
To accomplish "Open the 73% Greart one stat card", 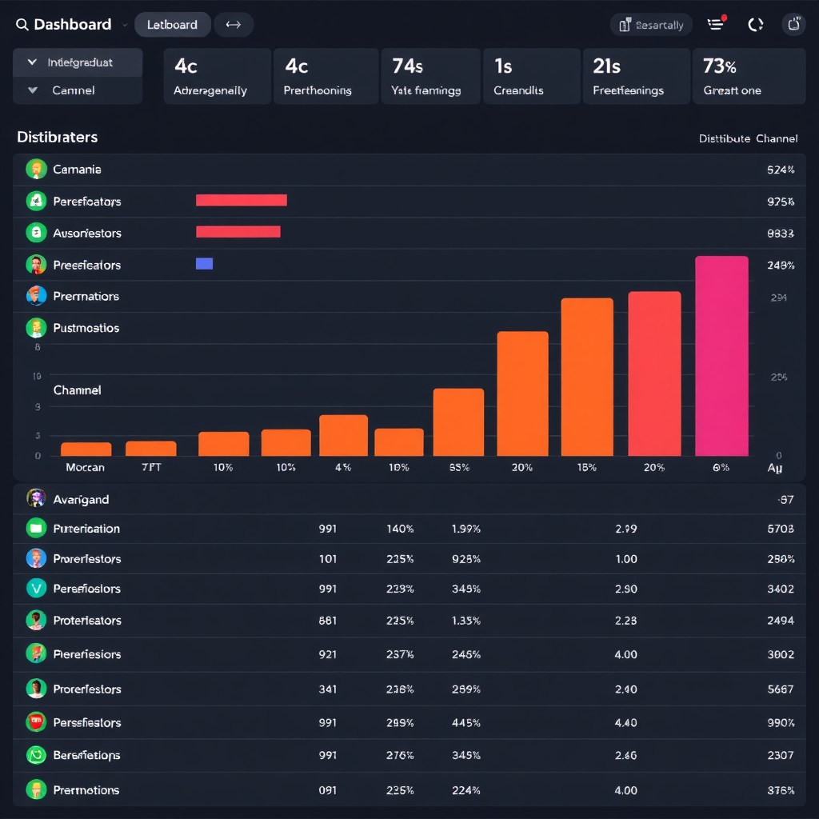I will [749, 77].
